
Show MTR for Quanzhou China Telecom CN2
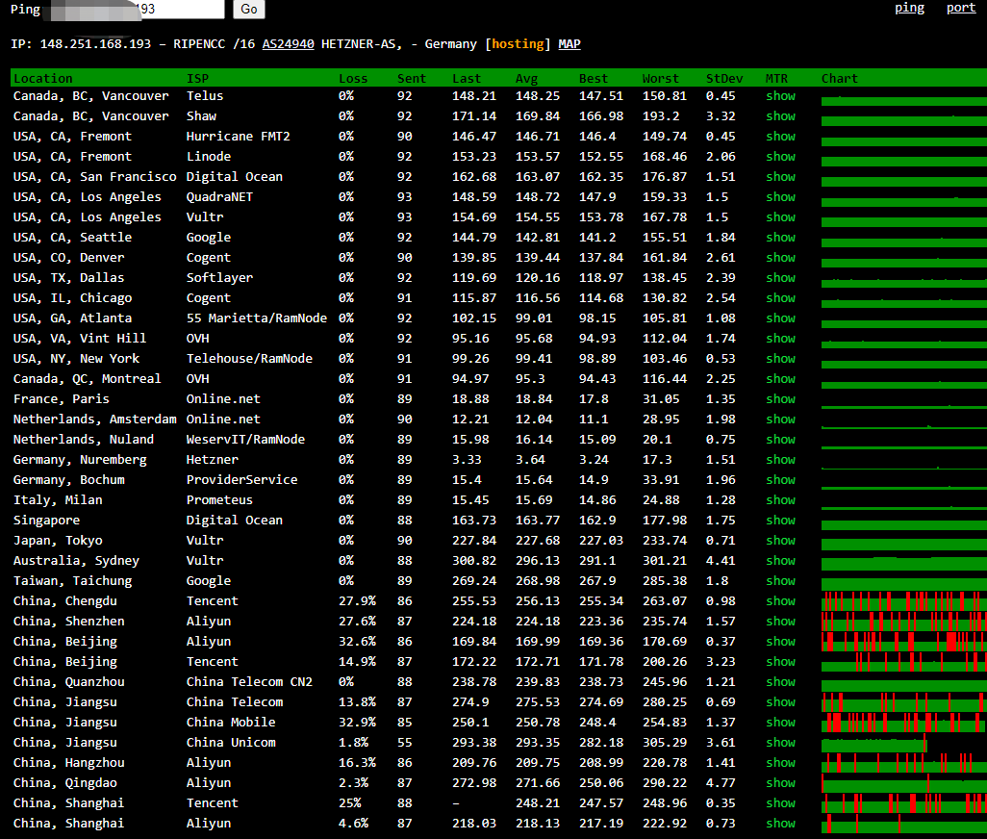(x=780, y=681)
